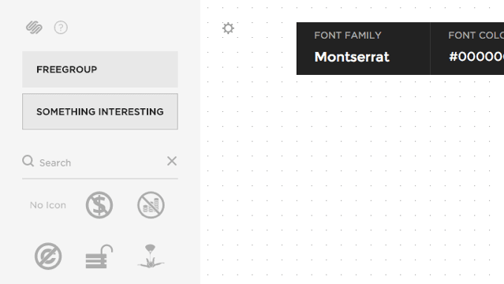Click the SOMETHING INTERESTING tagline field
Viewport: 504px width, 284px height.
tap(100, 111)
